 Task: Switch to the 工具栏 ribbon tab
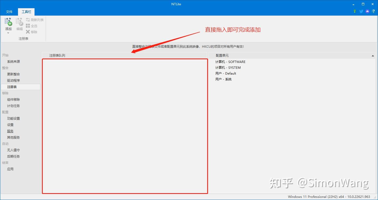[x=26, y=12]
